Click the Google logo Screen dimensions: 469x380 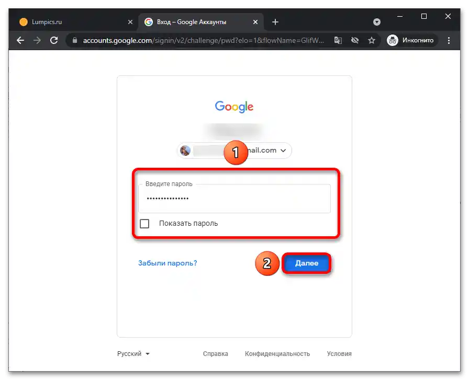(x=234, y=107)
